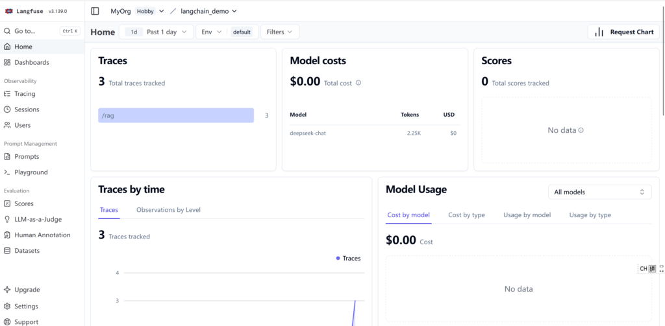The height and width of the screenshot is (326, 665).
Task: Open the langchain_demo project dropdown
Action: (x=208, y=11)
